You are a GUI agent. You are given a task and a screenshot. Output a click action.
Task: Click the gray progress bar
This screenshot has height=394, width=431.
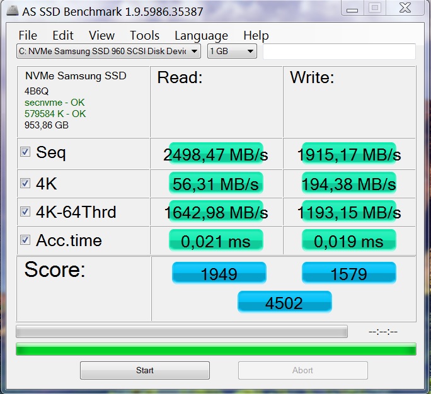[181, 332]
